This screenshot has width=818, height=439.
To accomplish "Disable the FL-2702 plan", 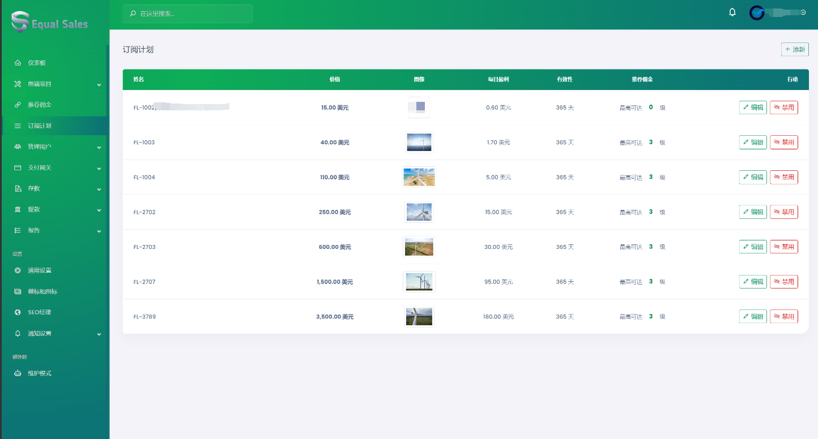I will tap(784, 212).
